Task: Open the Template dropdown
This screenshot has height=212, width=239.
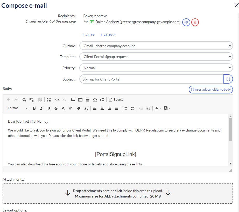Action: click(x=156, y=57)
